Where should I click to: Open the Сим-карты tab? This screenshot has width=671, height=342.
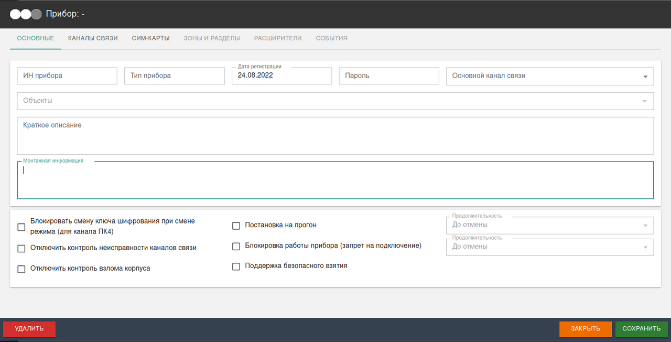pos(150,38)
